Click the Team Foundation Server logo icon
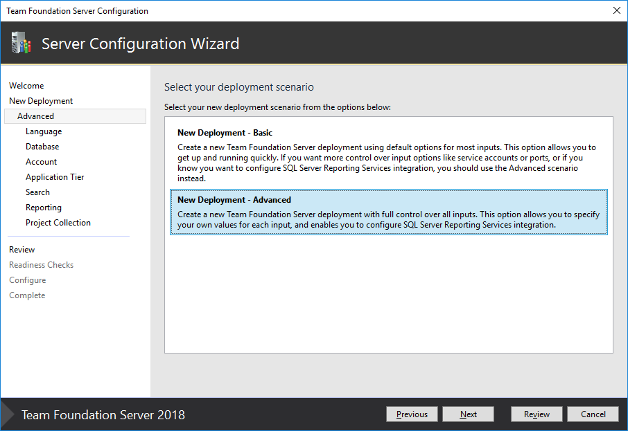 coord(21,43)
